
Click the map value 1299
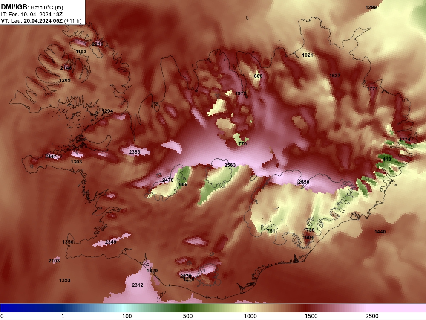tap(371, 7)
